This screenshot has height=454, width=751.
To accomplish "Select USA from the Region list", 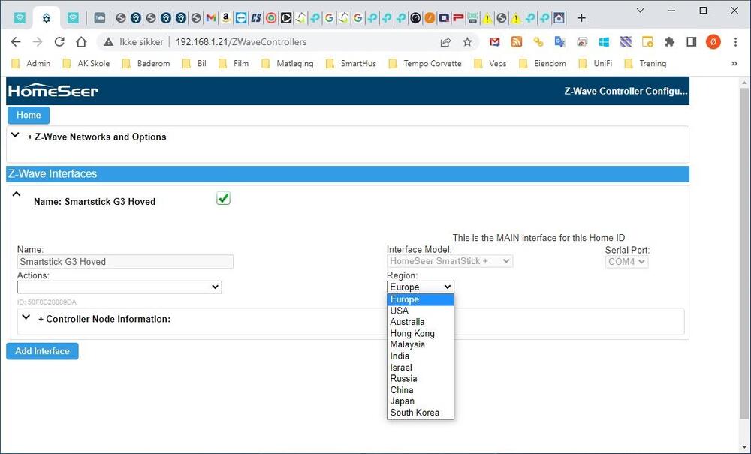I will point(400,311).
